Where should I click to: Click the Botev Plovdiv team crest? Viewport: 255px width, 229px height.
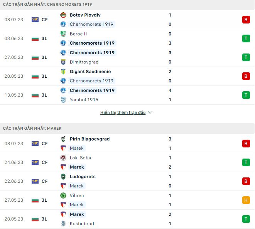(63, 15)
